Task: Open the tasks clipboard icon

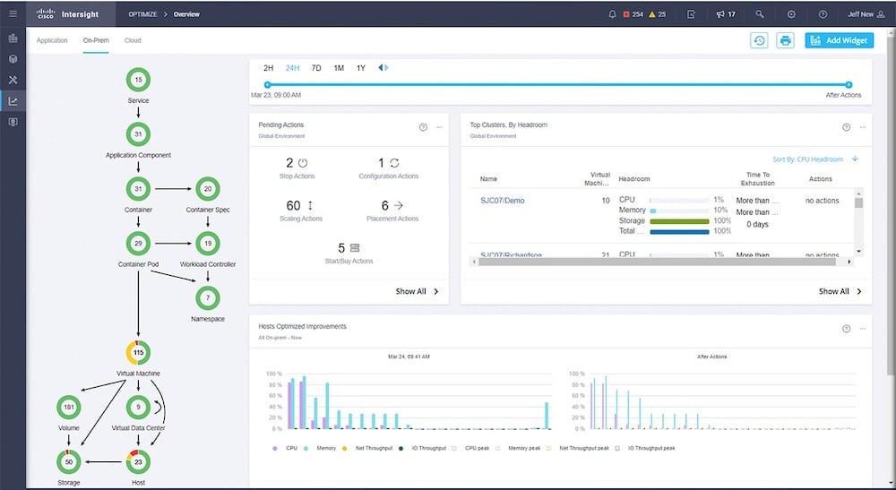Action: [691, 14]
